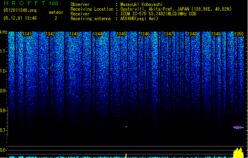Click the 1.1 frequency axis label
Screen dimensions: 248x158
(x=4, y=51)
